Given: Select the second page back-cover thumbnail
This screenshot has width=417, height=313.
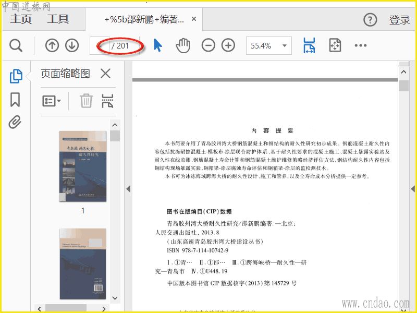Looking at the screenshot, I should tap(83, 264).
